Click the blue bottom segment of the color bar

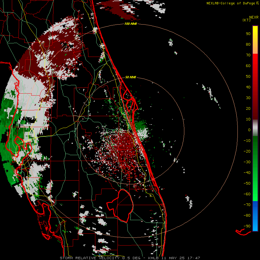click(255, 216)
